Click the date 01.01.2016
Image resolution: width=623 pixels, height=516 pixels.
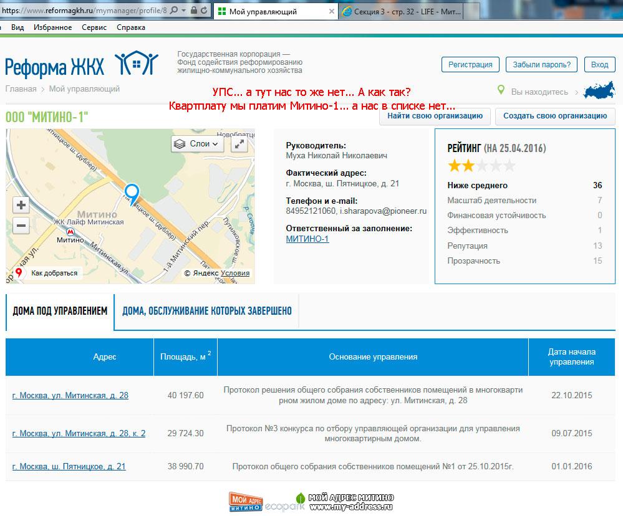[x=572, y=466]
